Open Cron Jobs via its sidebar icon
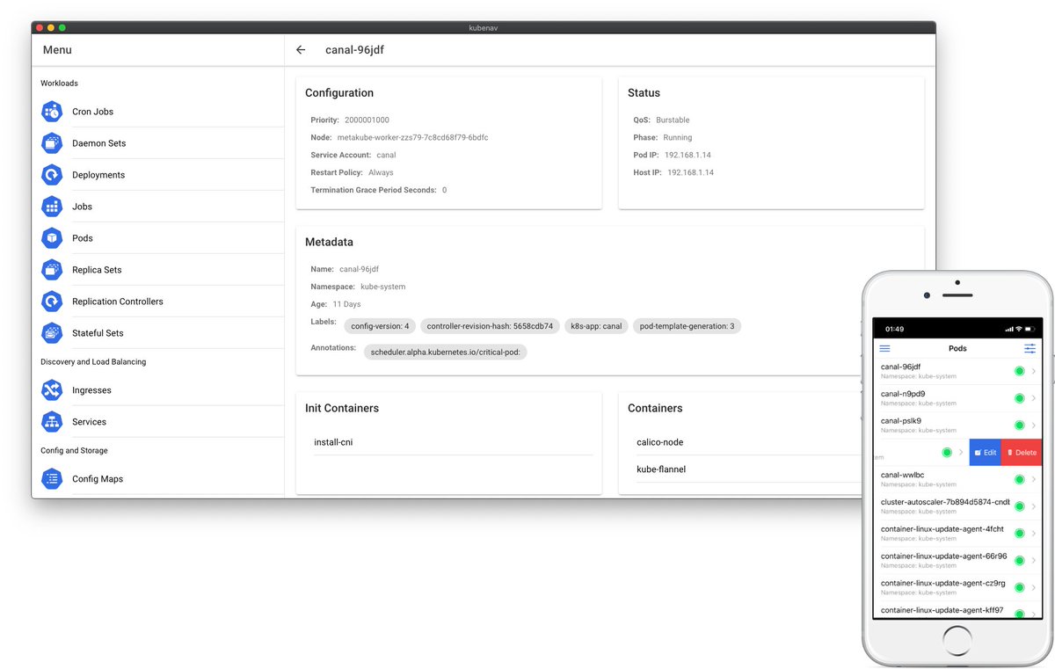Screen dimensions: 1055x669 (53, 112)
